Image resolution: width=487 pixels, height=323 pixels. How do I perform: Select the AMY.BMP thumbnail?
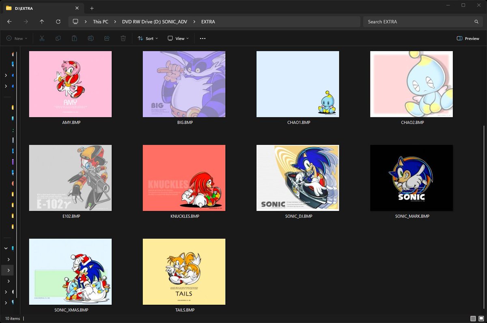coord(70,84)
